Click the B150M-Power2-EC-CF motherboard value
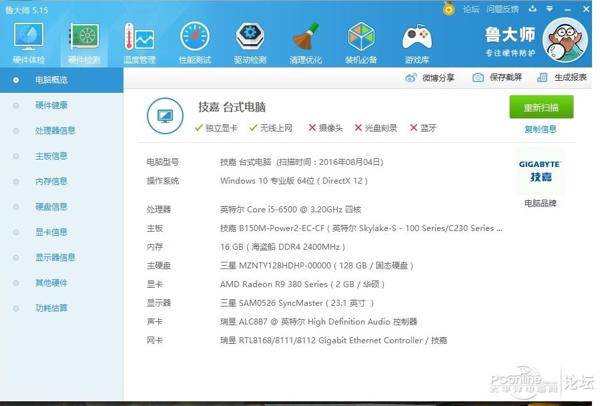600x406 pixels. [x=361, y=228]
